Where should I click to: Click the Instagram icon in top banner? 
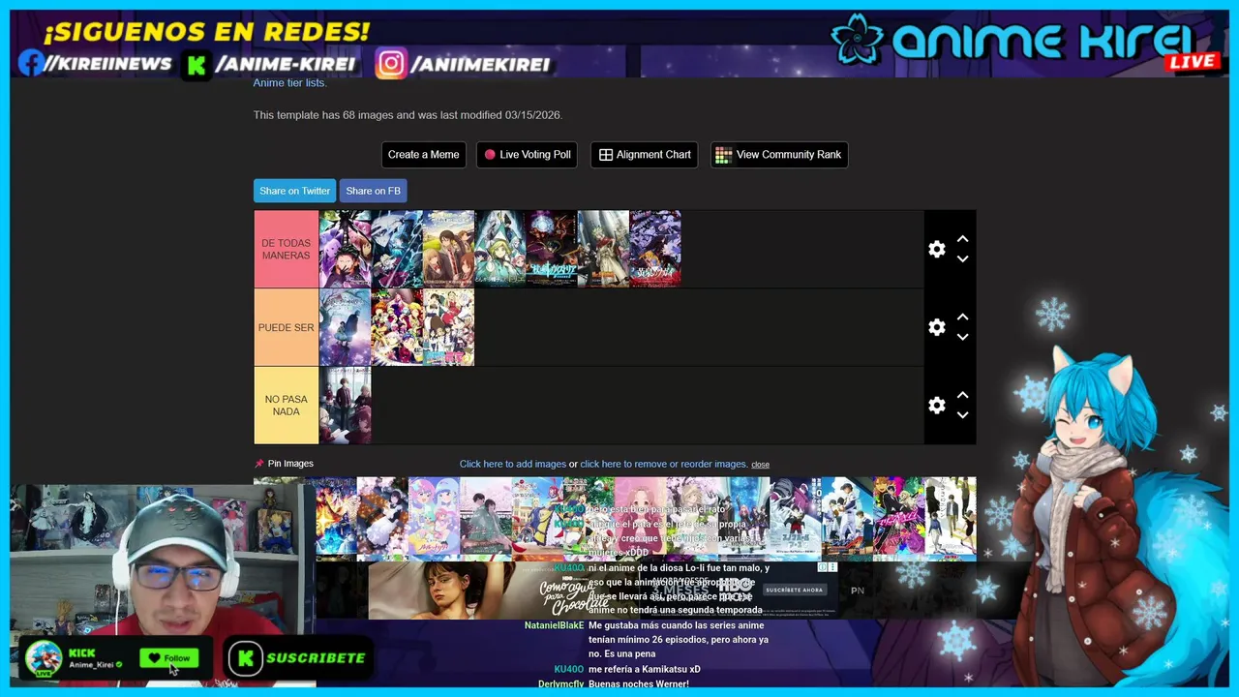click(x=390, y=64)
